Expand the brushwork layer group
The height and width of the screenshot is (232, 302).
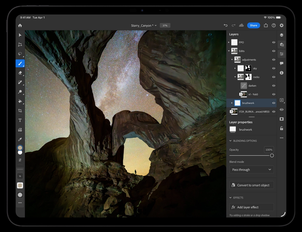(232, 103)
